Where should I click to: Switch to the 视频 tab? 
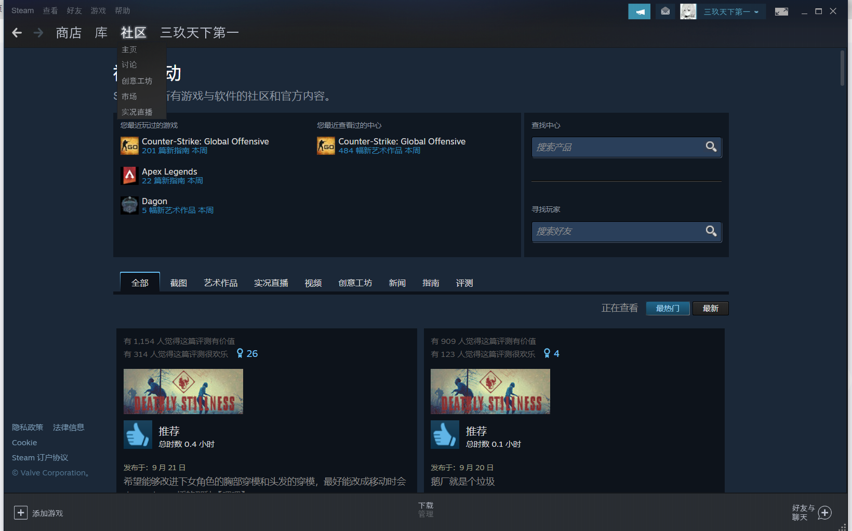(313, 283)
